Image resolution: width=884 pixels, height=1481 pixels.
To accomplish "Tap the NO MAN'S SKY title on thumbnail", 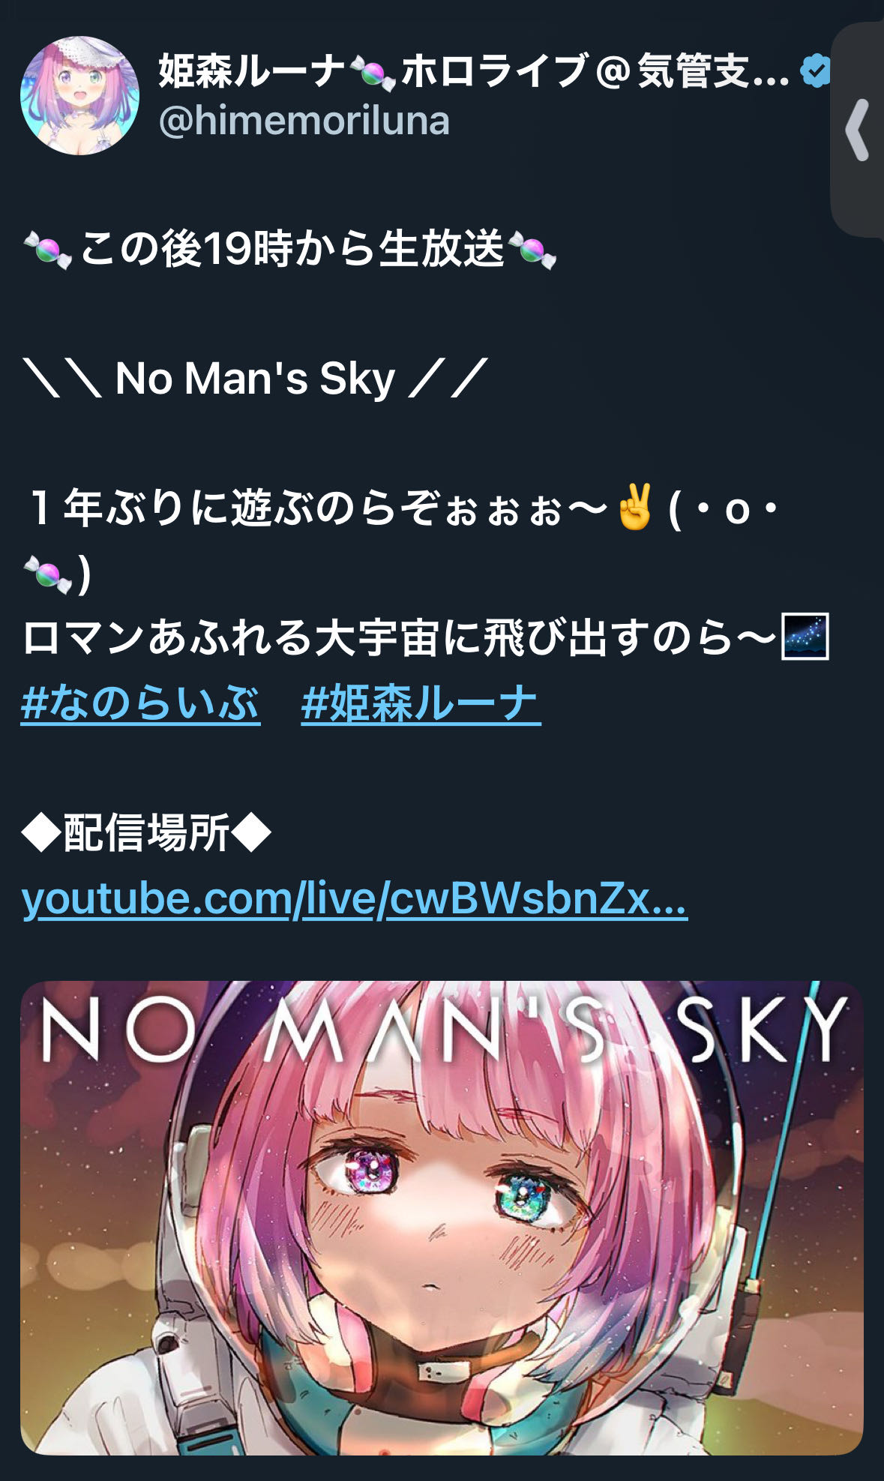I will coord(442,1030).
